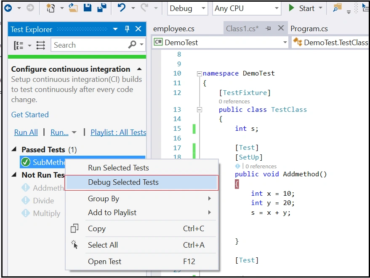Click the Find in Files icon

(338, 8)
